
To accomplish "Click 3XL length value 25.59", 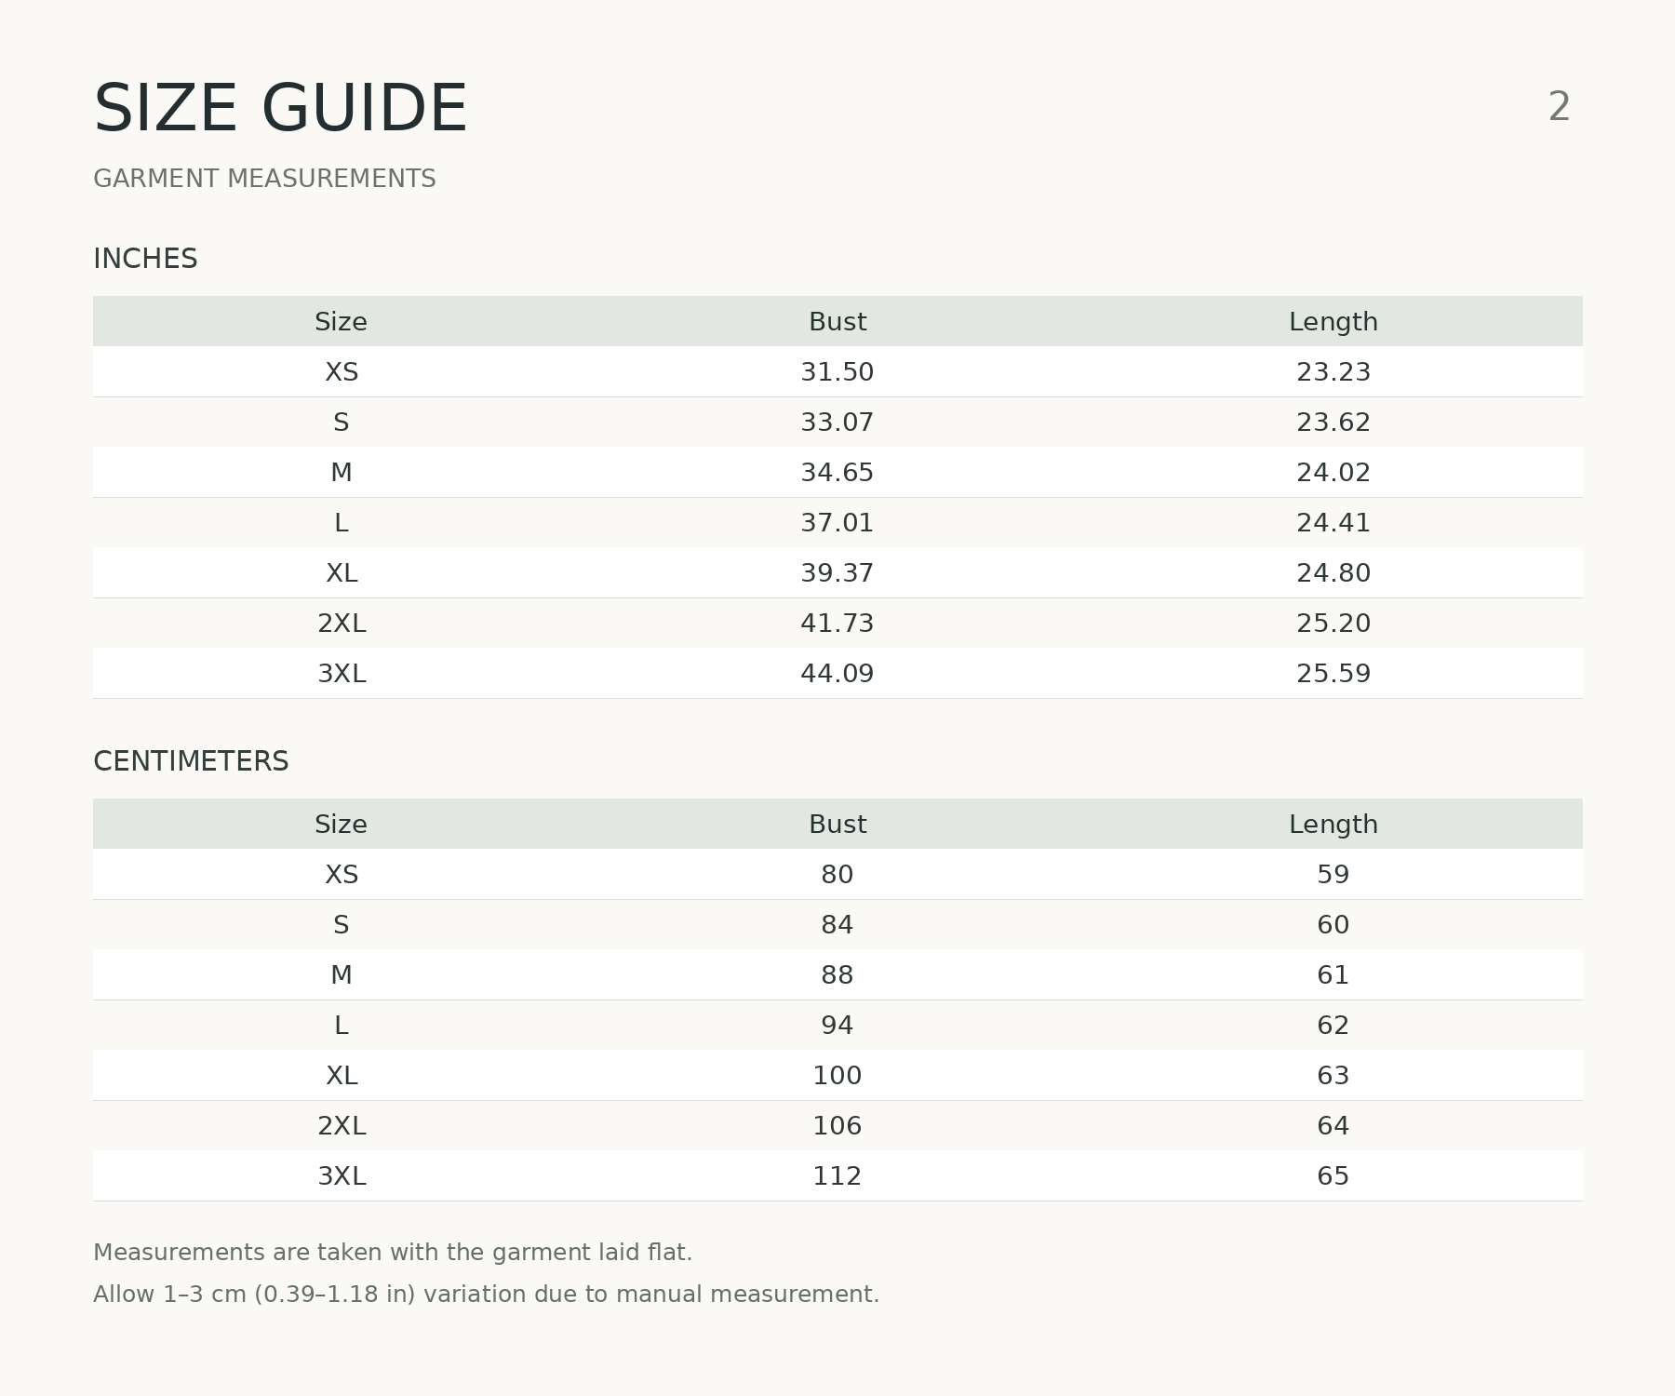I will click(1333, 674).
